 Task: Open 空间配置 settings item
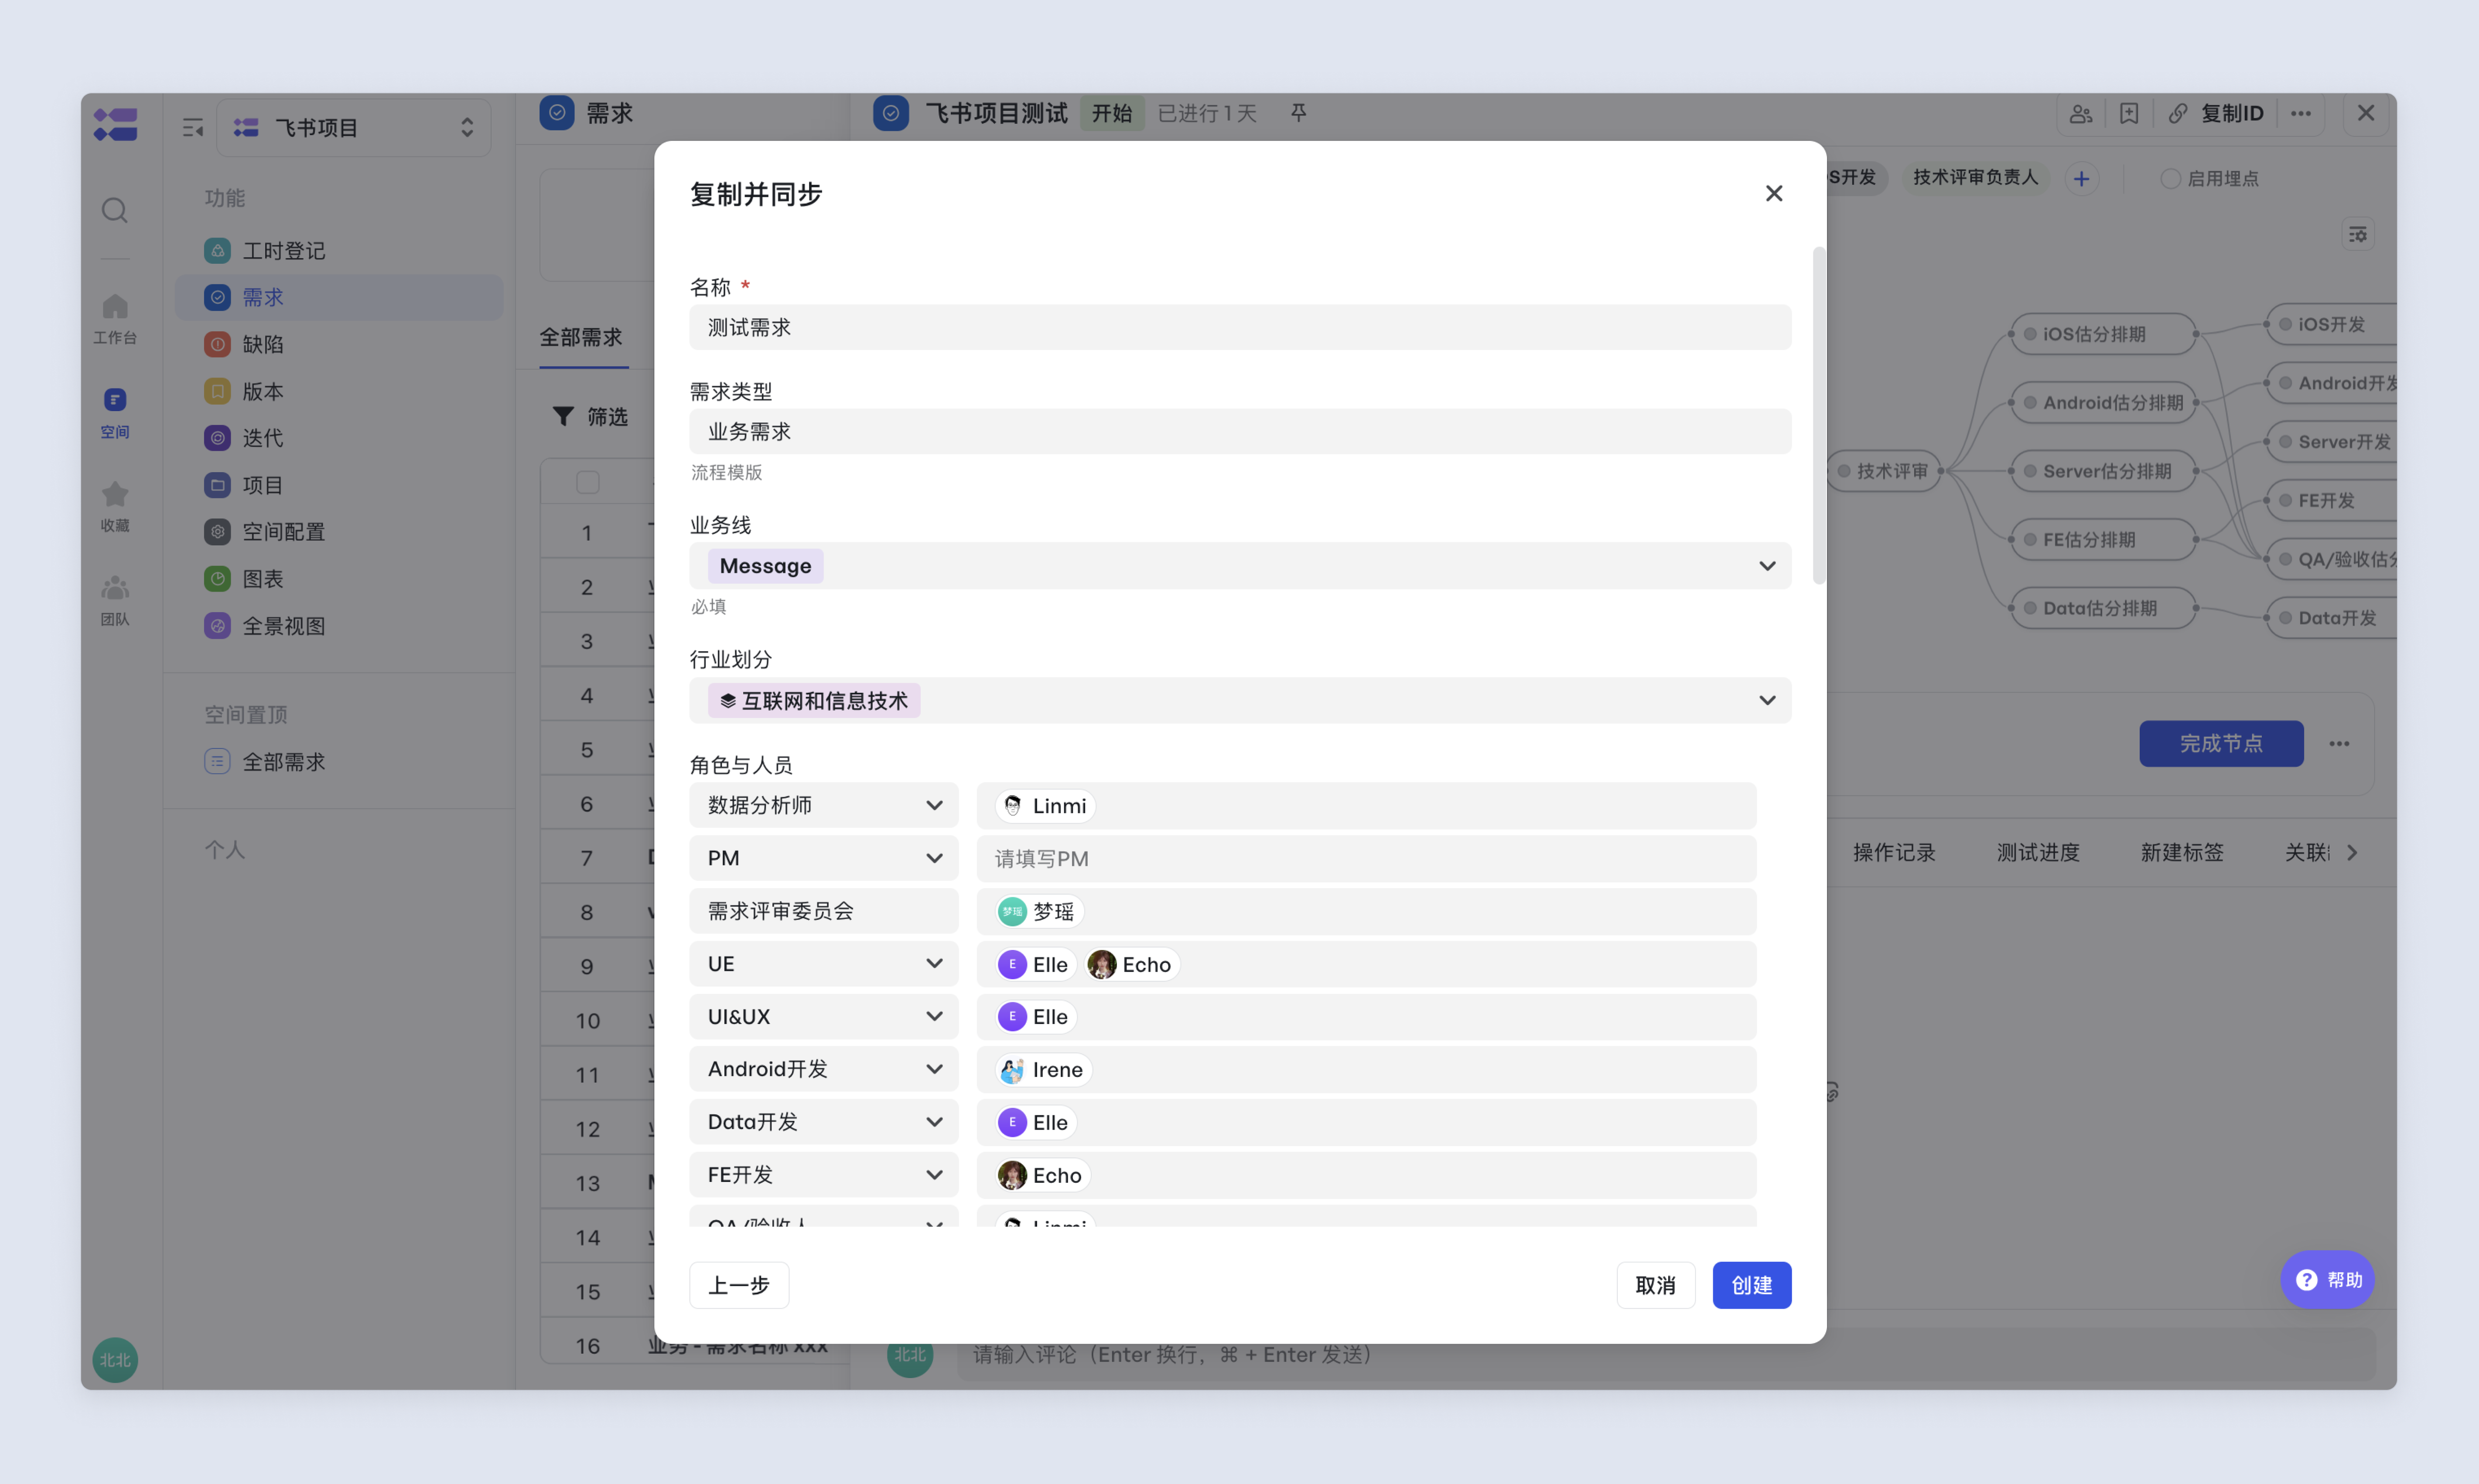(x=339, y=532)
